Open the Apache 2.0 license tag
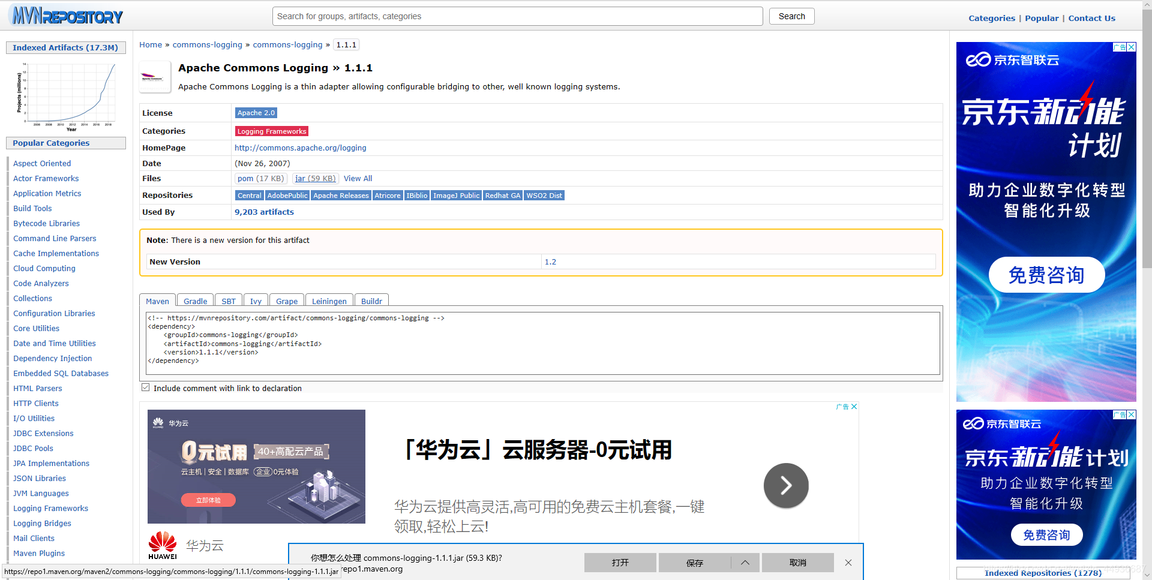The height and width of the screenshot is (580, 1152). click(x=256, y=113)
